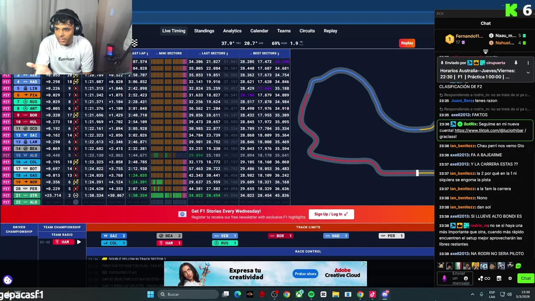Open Microsoft Edge from the taskbar
This screenshot has width=535, height=301.
pyautogui.click(x=237, y=294)
